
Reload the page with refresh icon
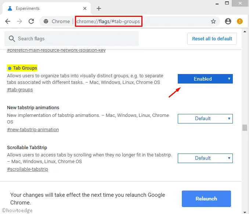click(x=31, y=21)
